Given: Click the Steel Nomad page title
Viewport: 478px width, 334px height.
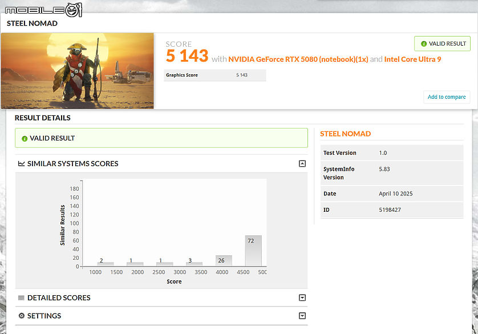Looking at the screenshot, I should tap(33, 23).
